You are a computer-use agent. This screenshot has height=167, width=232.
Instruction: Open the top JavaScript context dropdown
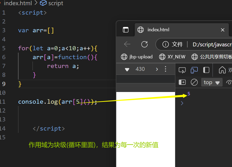click(x=212, y=82)
